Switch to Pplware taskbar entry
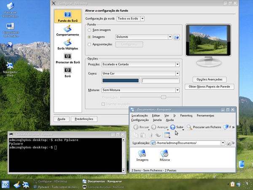 (x=57, y=187)
